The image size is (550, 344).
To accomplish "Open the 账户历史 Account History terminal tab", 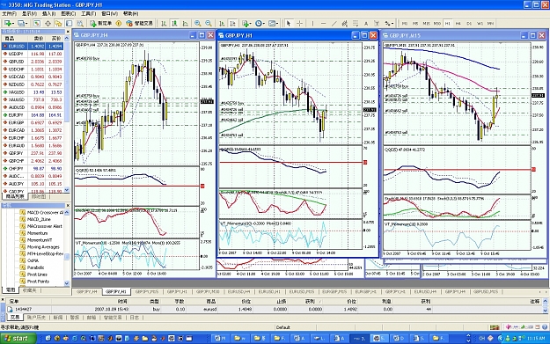I will point(36,318).
